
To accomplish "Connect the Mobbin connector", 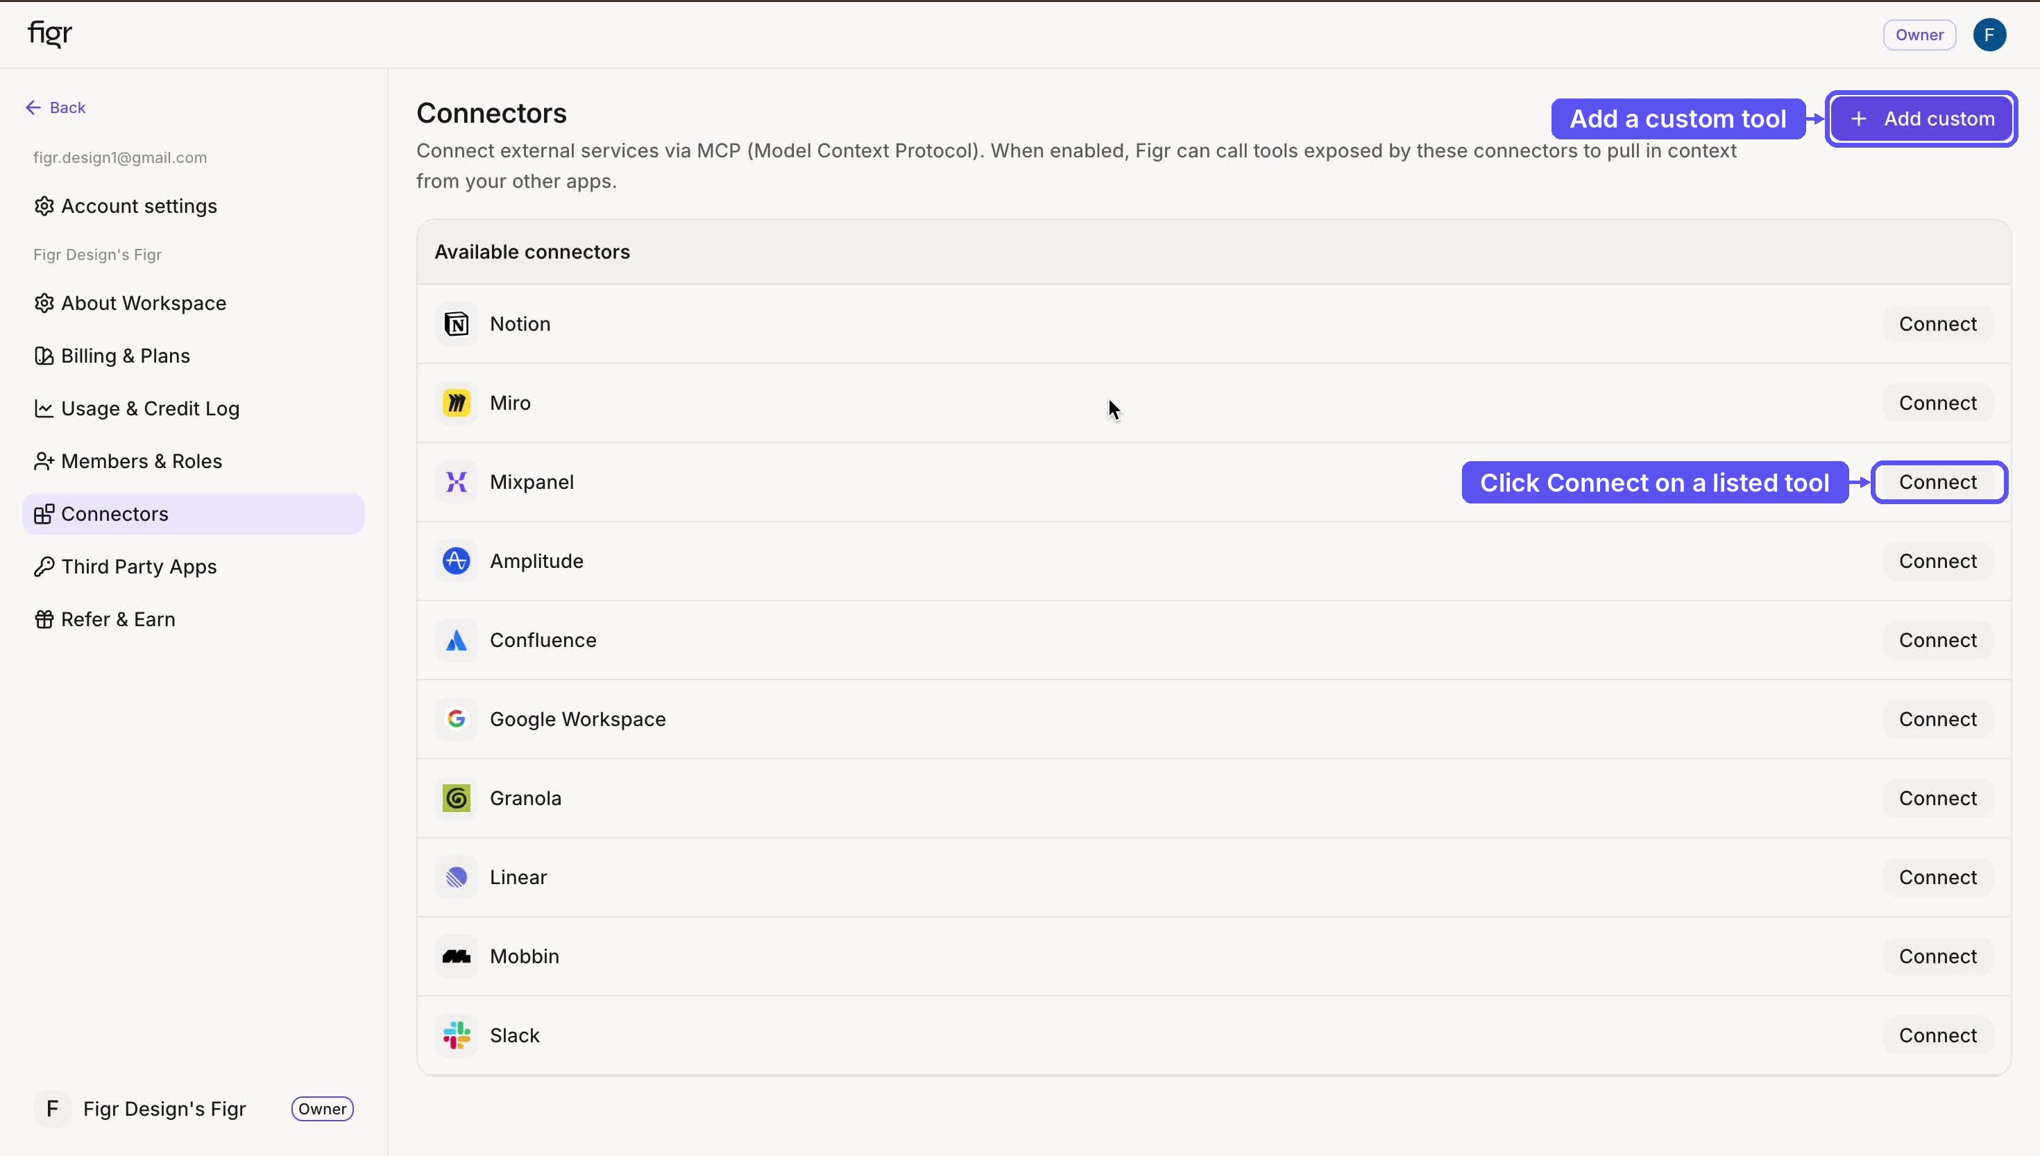I will [1937, 956].
